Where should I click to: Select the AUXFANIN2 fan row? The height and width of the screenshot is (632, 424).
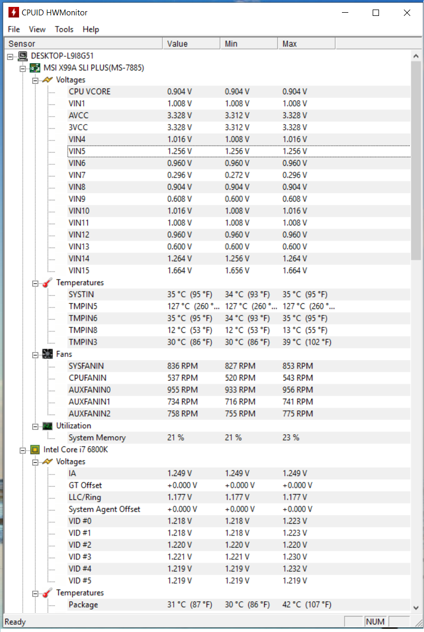(239, 414)
